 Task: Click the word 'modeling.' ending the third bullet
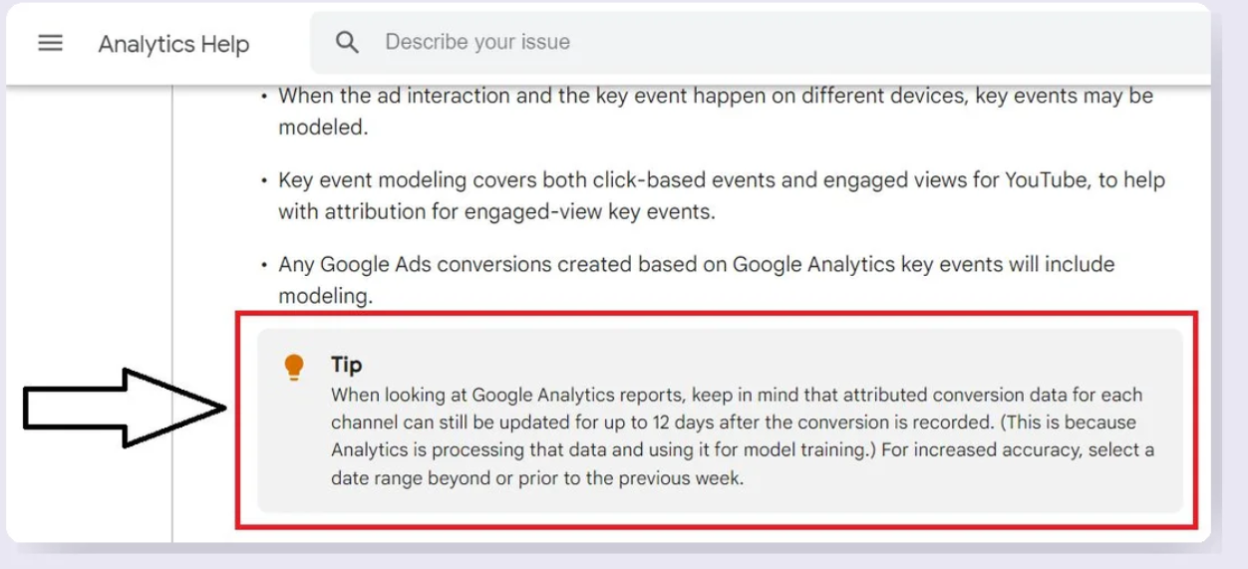(325, 297)
